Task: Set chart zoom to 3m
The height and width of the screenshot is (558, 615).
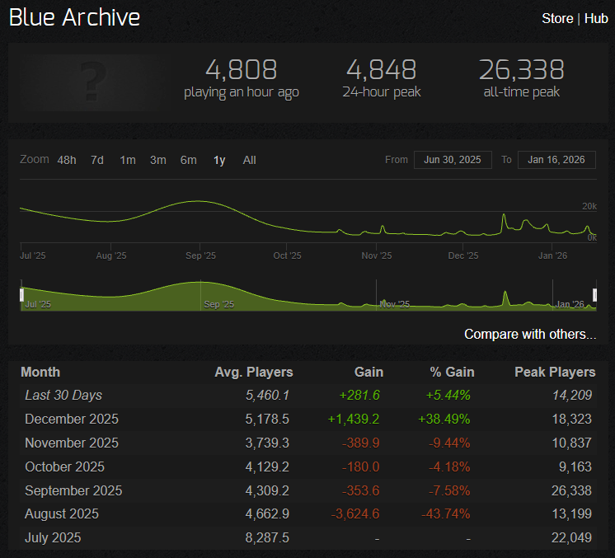Action: [158, 160]
